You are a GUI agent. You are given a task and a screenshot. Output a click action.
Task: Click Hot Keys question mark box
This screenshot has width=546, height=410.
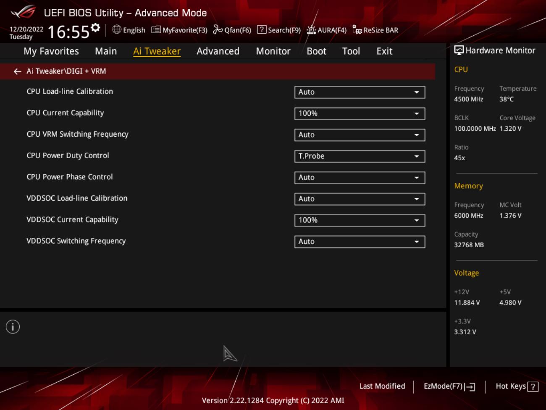click(533, 387)
